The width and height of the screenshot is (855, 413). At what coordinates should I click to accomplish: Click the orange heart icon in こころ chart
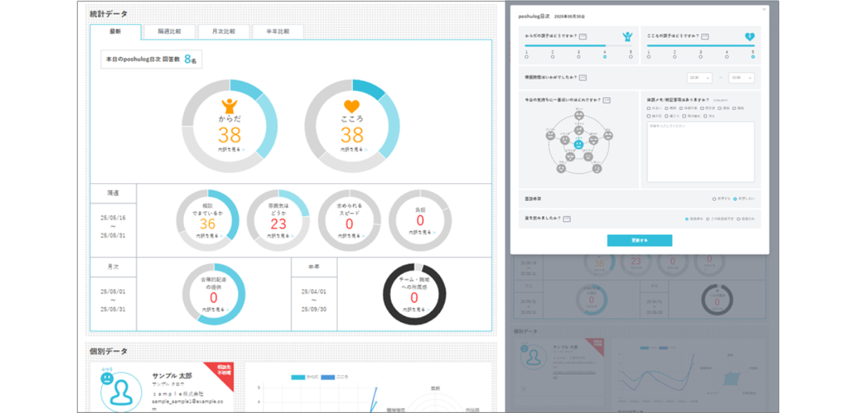tap(352, 107)
